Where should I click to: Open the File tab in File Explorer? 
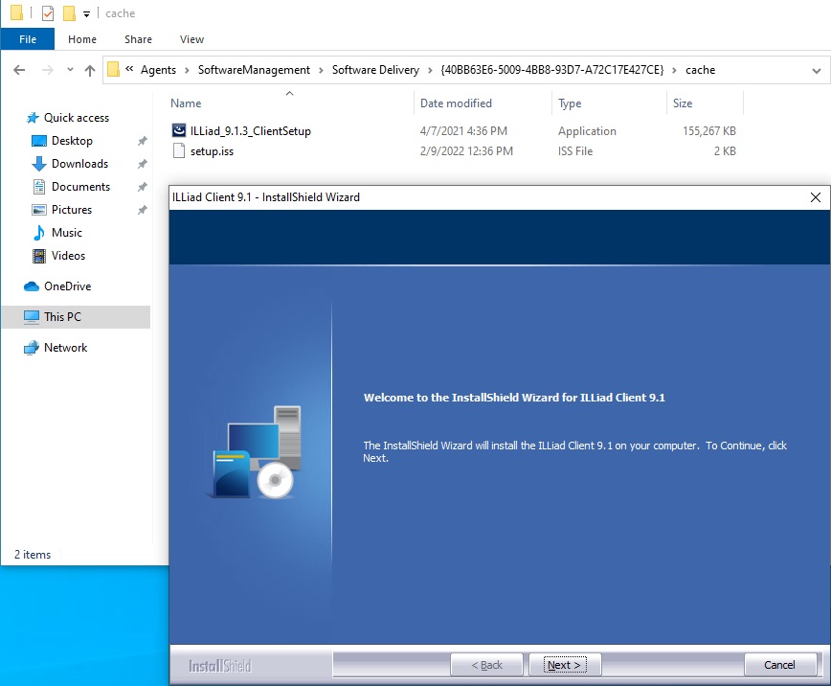click(28, 39)
